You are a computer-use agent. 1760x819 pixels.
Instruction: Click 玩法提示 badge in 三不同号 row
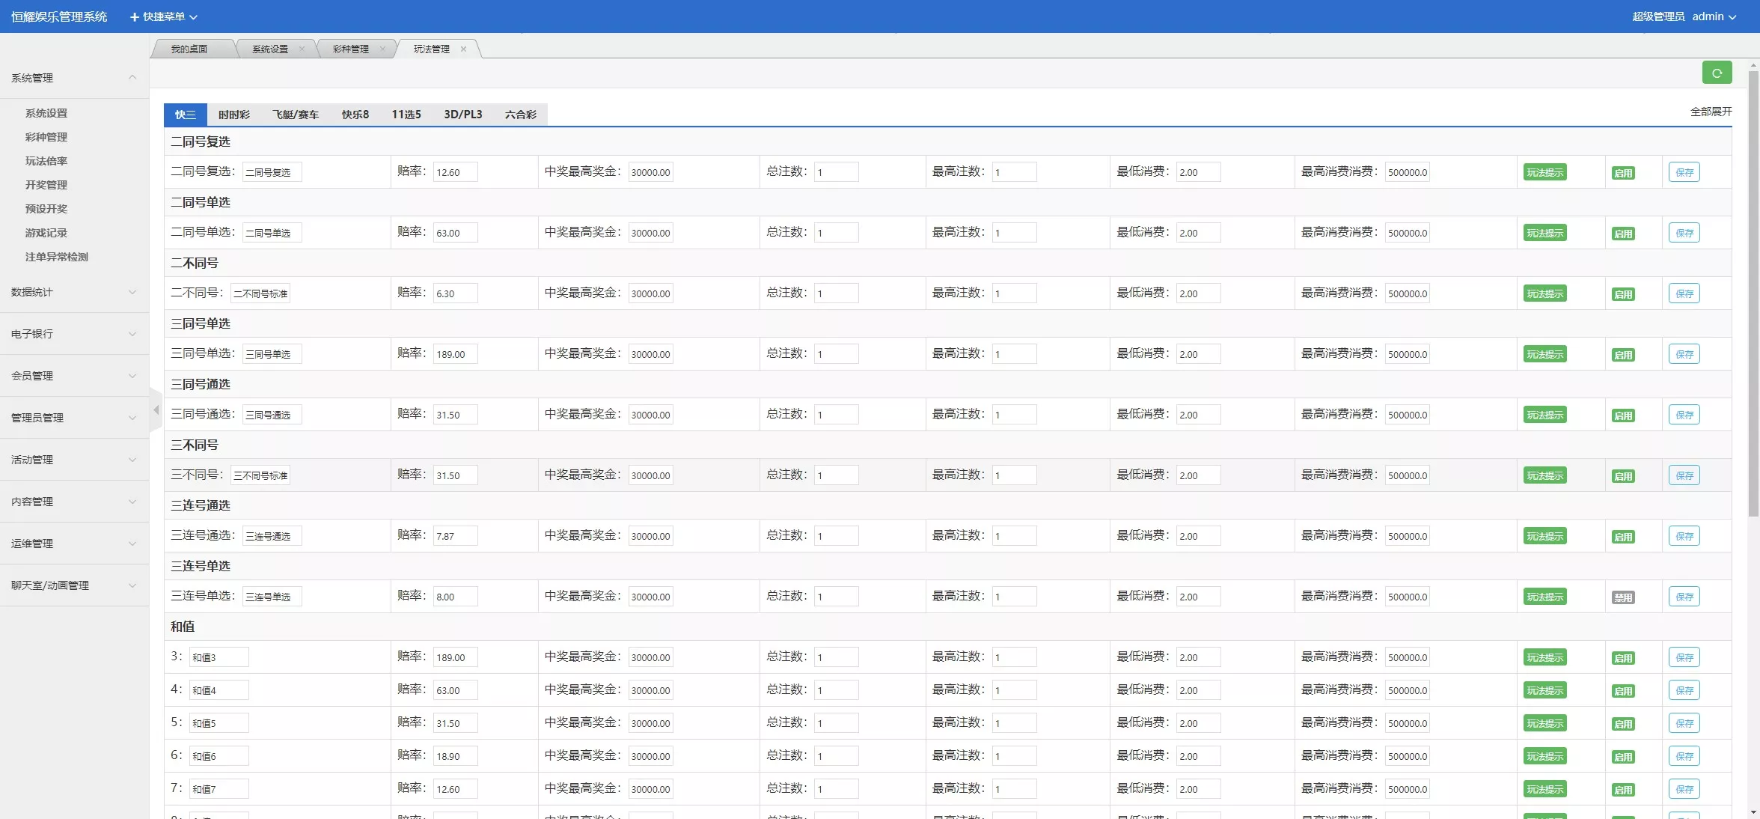tap(1544, 475)
